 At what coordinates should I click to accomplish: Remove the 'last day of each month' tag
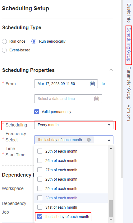pos(89,140)
